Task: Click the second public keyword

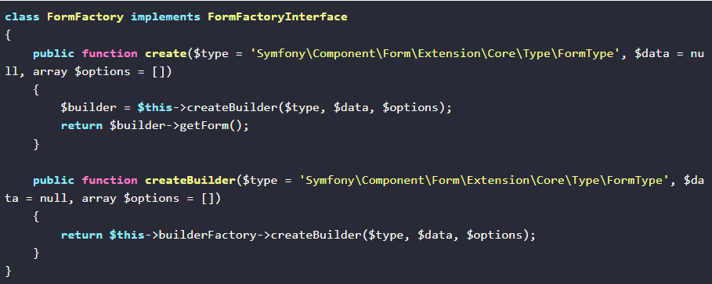Action: tap(53, 181)
